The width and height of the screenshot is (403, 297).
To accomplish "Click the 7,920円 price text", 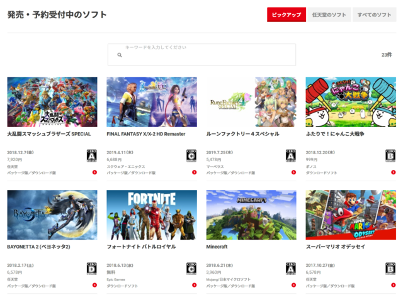I will pos(14,160).
